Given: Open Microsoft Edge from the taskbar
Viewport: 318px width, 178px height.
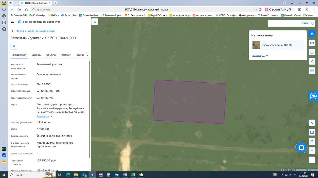Looking at the screenshot, I should click(68, 175).
